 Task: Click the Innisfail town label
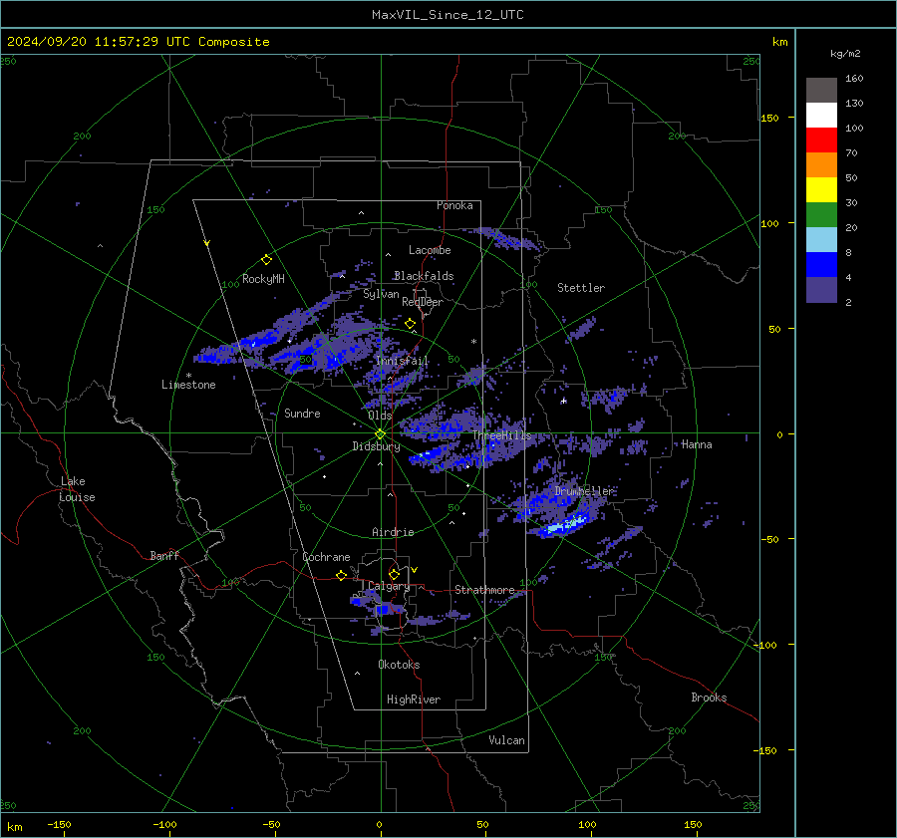pyautogui.click(x=402, y=361)
